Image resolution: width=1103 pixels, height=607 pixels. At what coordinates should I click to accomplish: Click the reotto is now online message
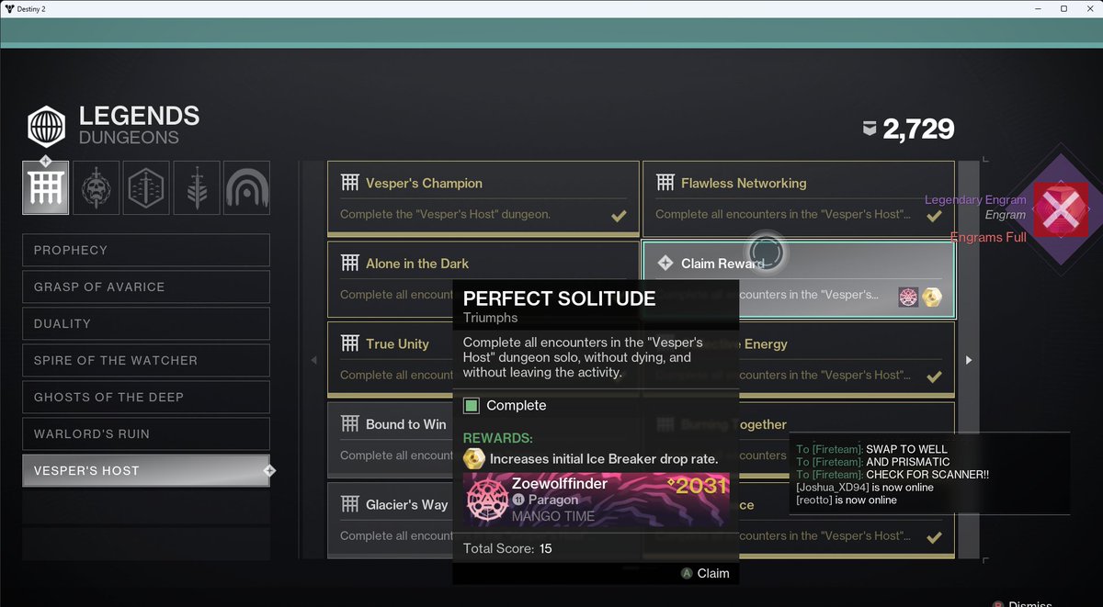point(847,500)
